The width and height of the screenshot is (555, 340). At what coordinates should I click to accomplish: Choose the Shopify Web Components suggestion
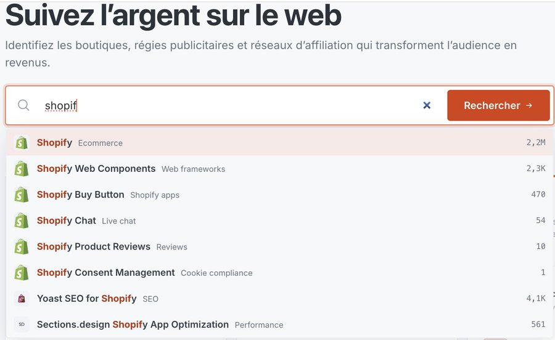tap(279, 169)
